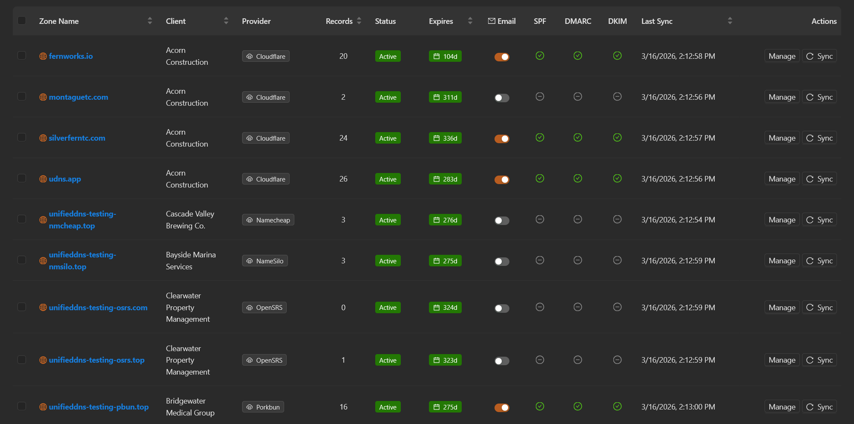Tick the select-all checkbox in header
This screenshot has height=424, width=854.
22,20
